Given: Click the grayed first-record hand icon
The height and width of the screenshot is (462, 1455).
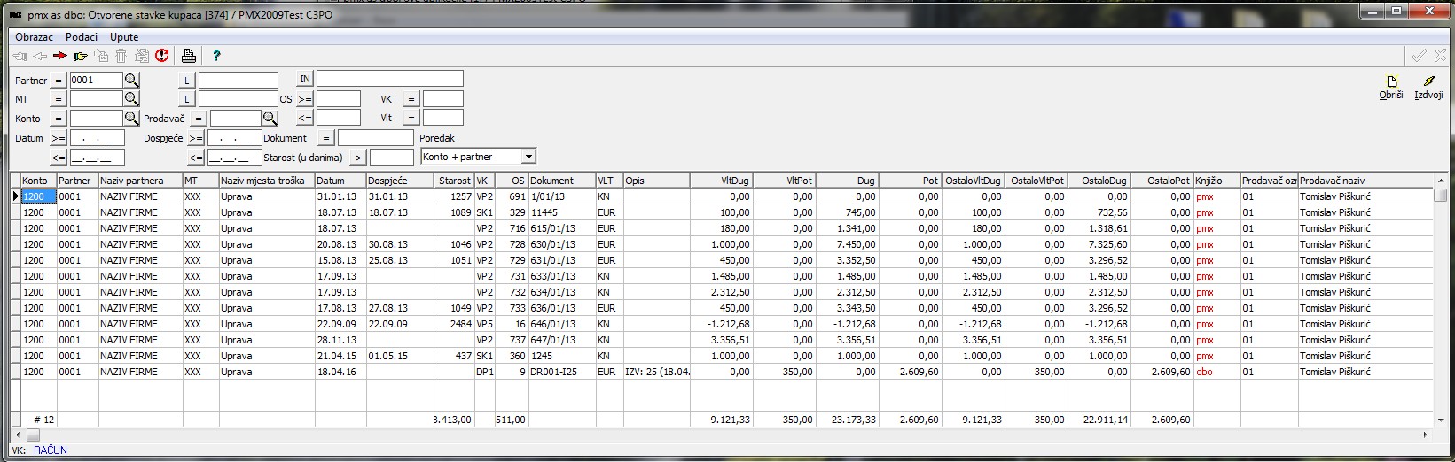Looking at the screenshot, I should coord(20,56).
